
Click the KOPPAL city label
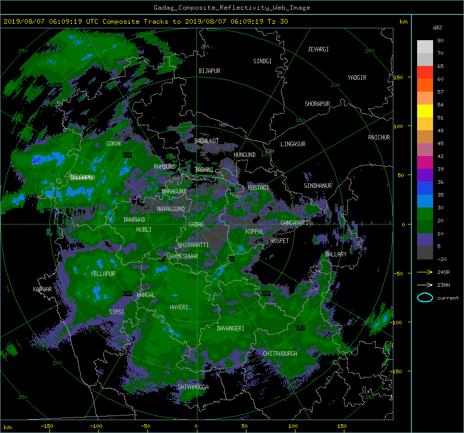coord(255,232)
